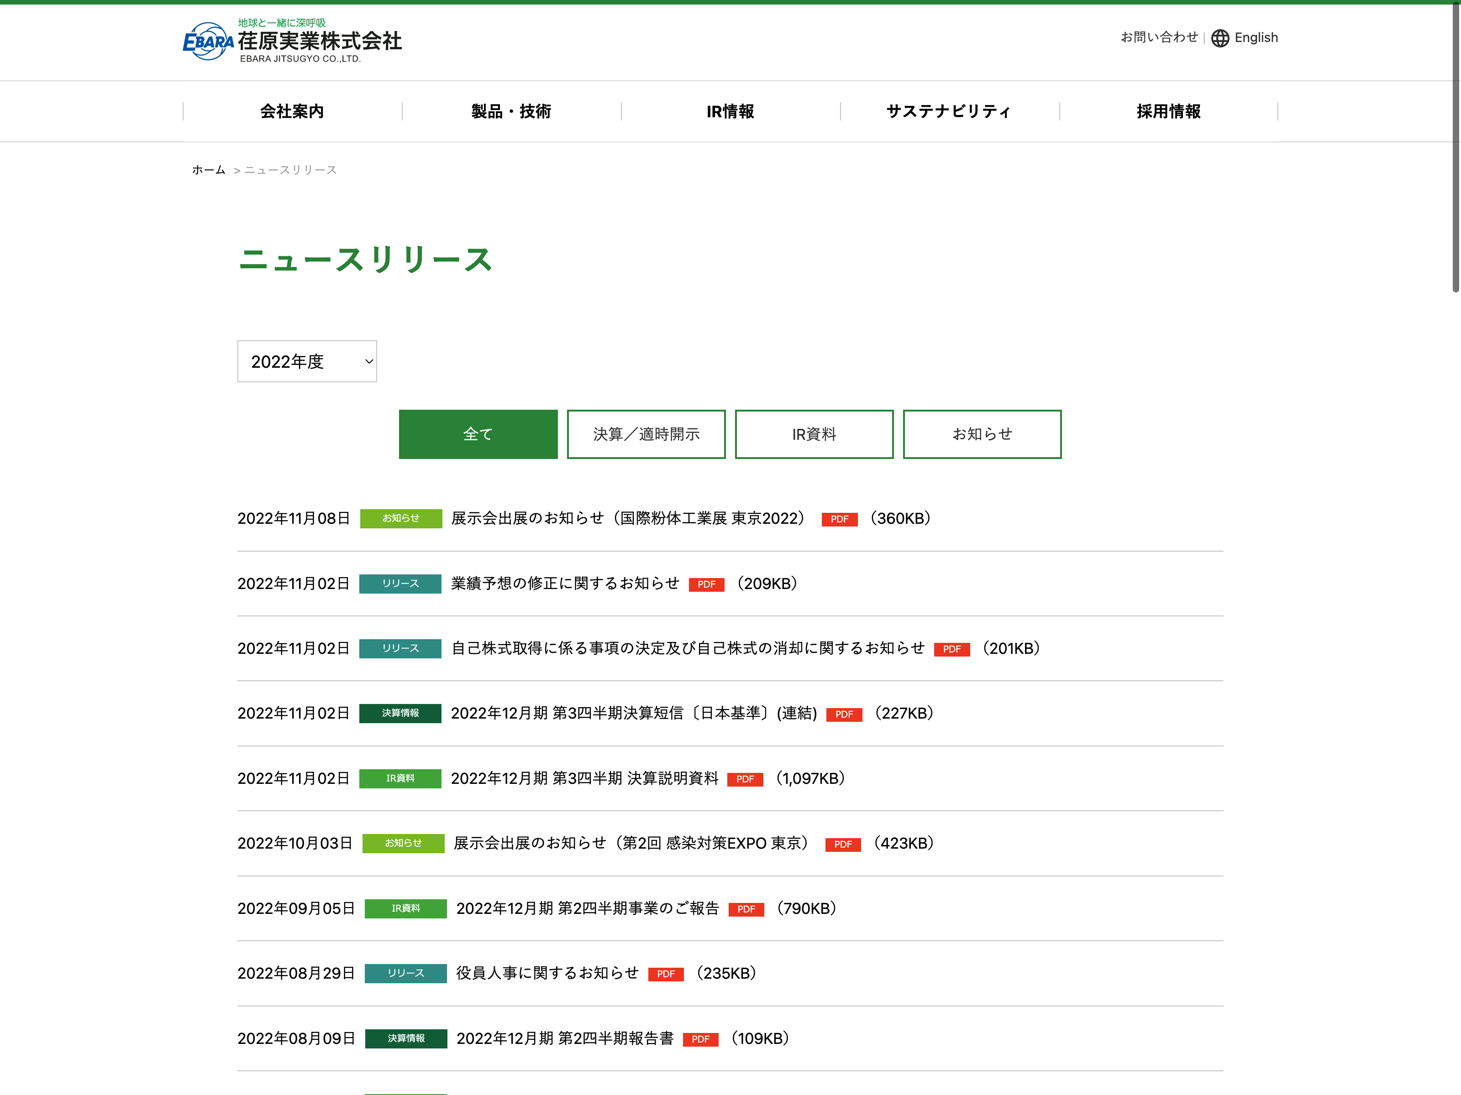Open the 会社案内 navigation menu

coord(292,111)
